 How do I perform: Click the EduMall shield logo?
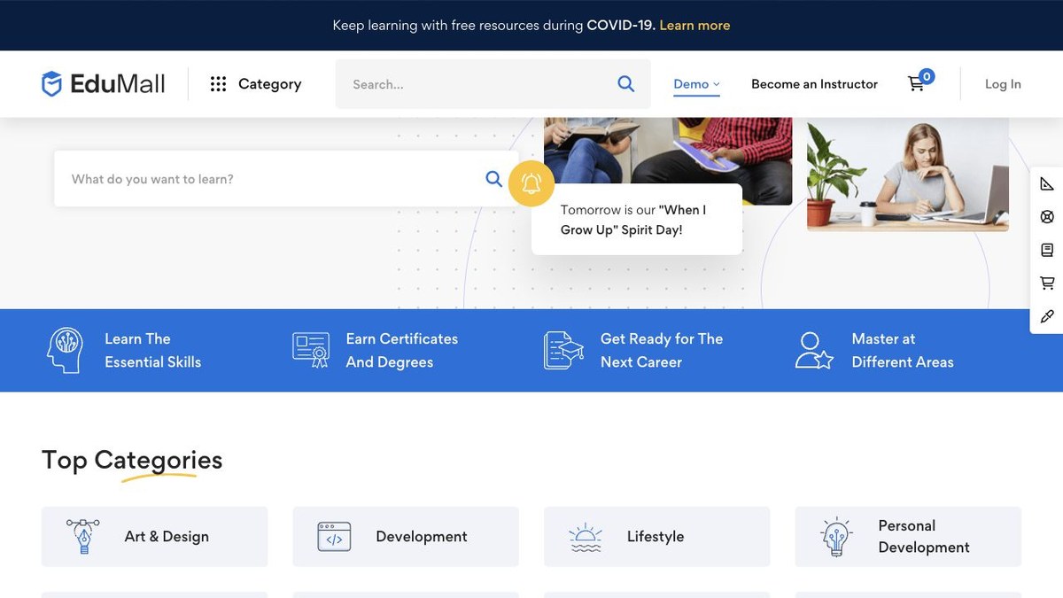click(52, 84)
